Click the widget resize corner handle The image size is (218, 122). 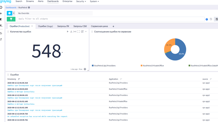[88, 70]
